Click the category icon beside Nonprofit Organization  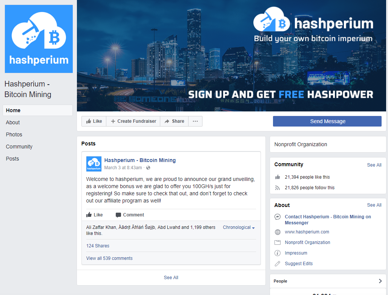click(278, 243)
